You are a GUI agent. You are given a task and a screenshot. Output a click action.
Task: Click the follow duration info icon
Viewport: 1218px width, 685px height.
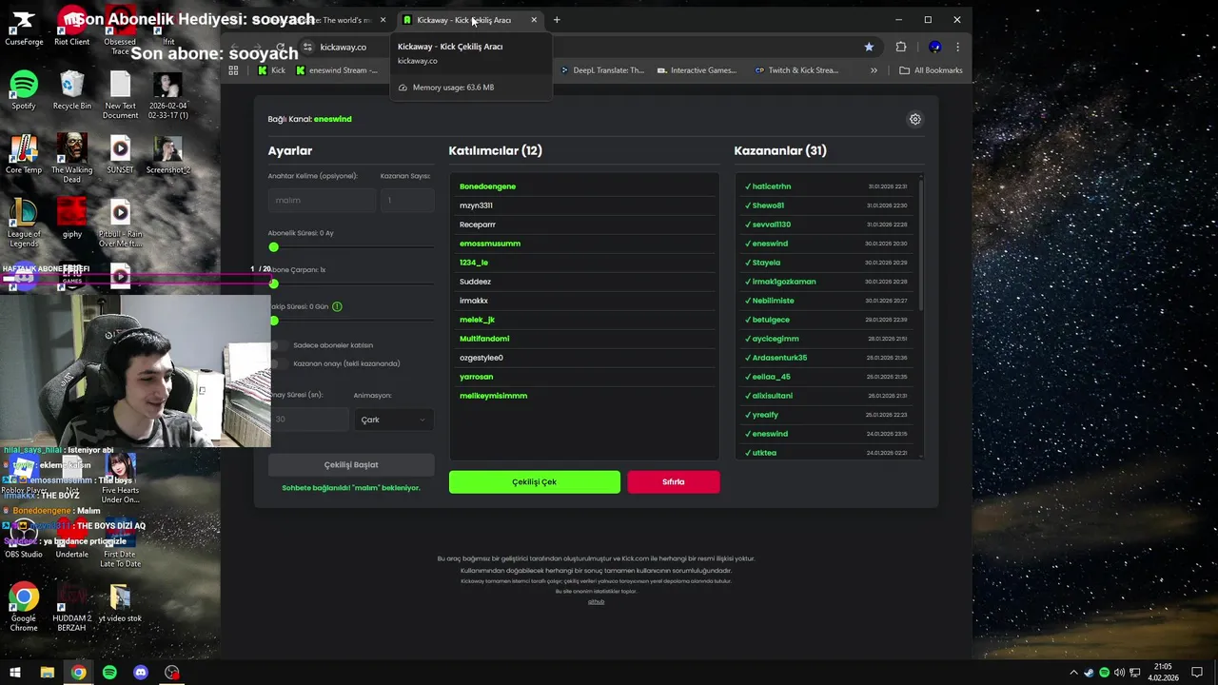[x=337, y=306]
